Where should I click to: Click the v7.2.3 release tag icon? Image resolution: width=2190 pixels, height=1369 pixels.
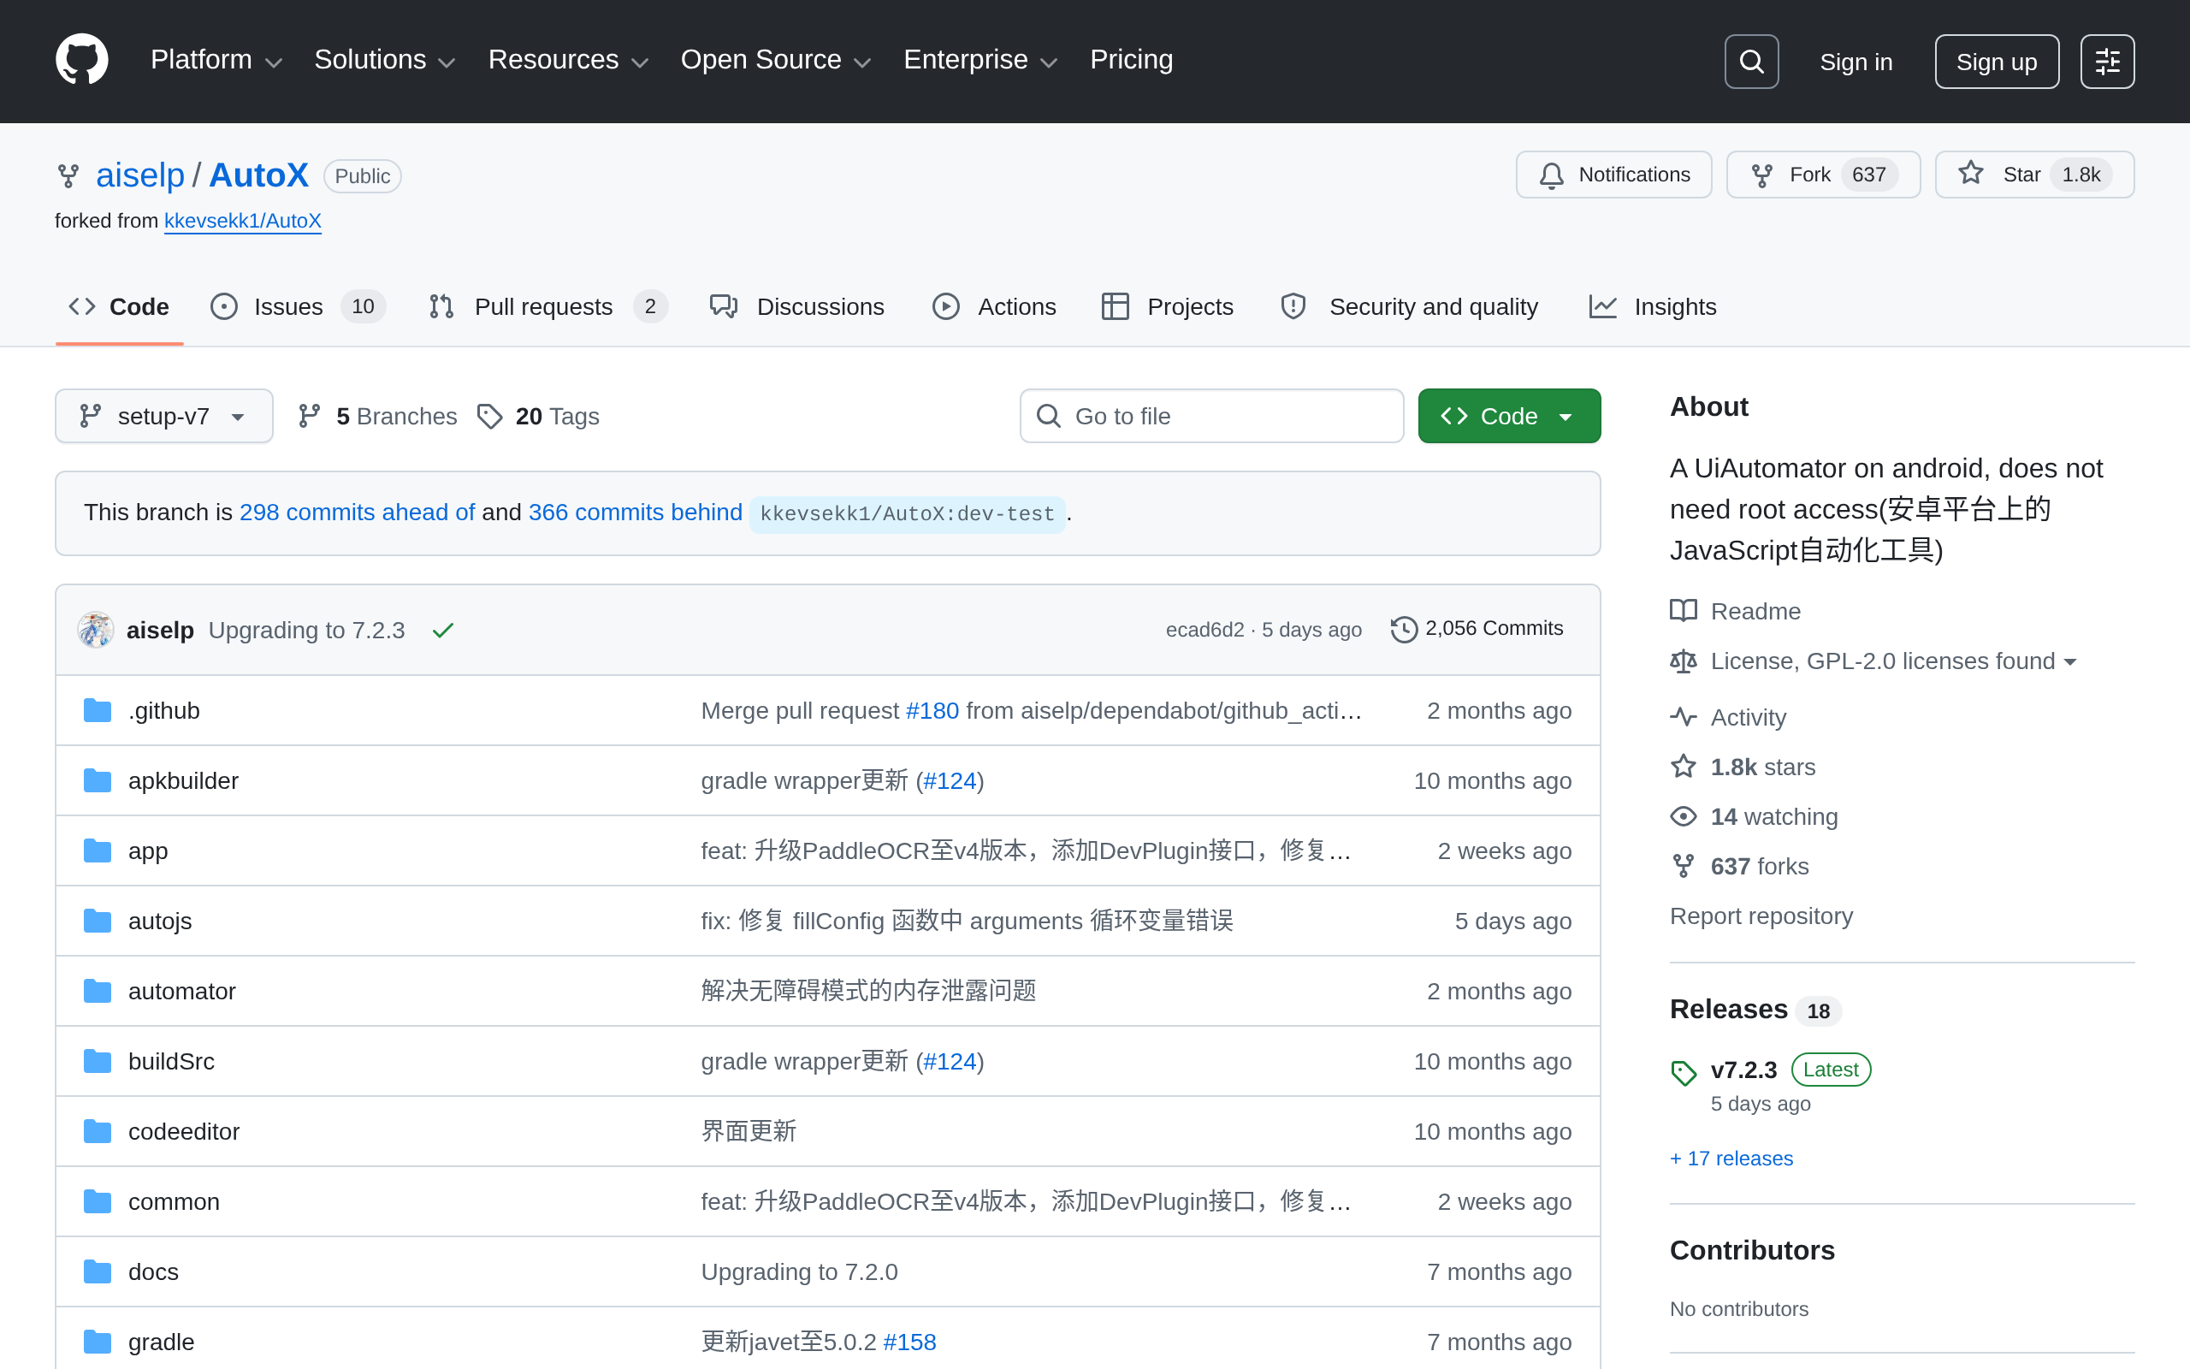(1684, 1073)
